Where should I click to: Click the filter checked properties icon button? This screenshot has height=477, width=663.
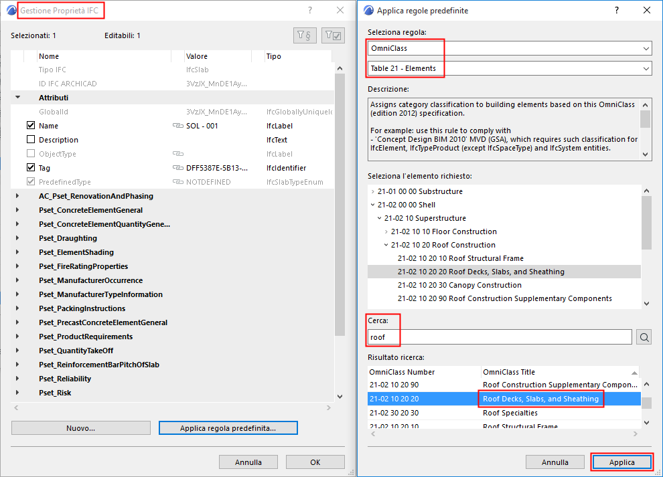pos(334,35)
